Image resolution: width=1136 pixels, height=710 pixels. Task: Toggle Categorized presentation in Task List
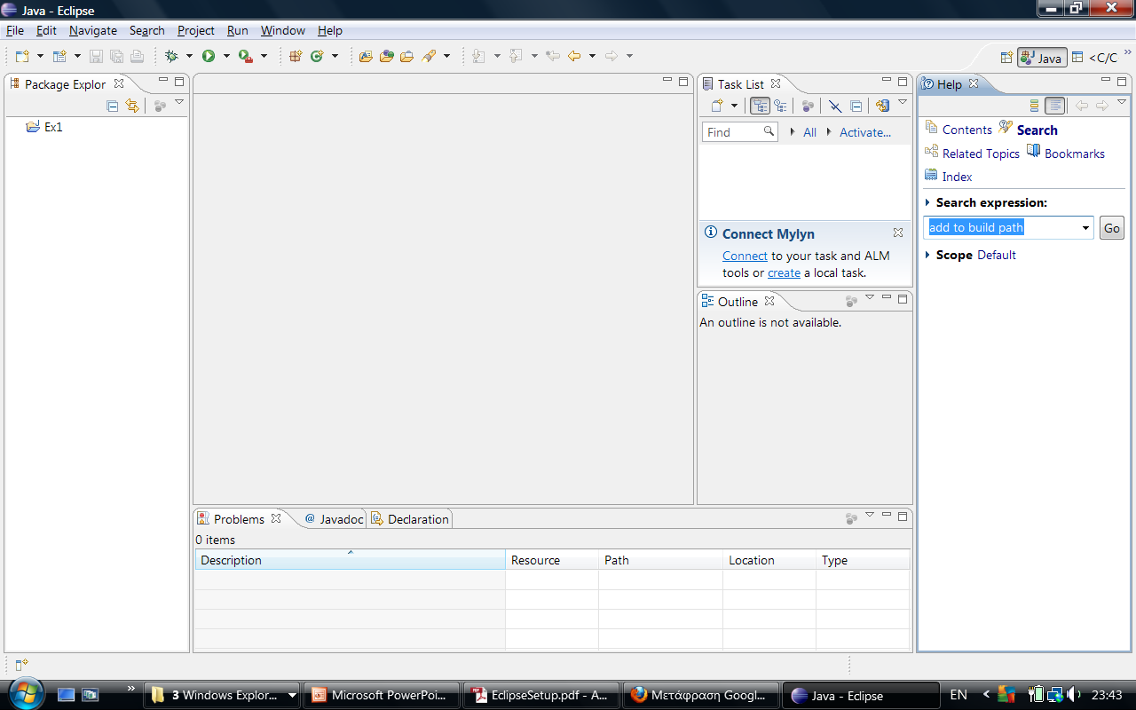pos(761,106)
